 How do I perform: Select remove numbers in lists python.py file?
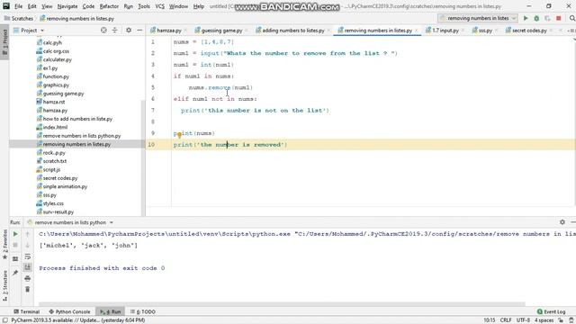[82, 136]
